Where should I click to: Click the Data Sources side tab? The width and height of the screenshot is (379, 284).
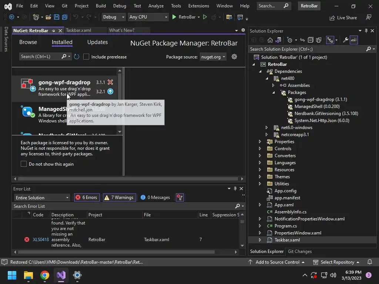pos(6,39)
